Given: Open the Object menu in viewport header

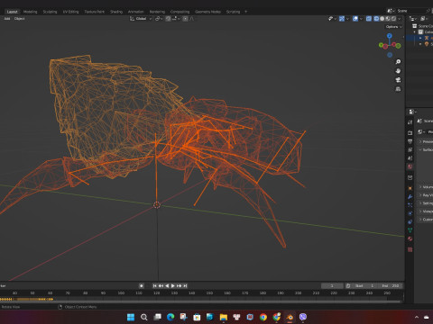Looking at the screenshot, I should click(x=20, y=19).
